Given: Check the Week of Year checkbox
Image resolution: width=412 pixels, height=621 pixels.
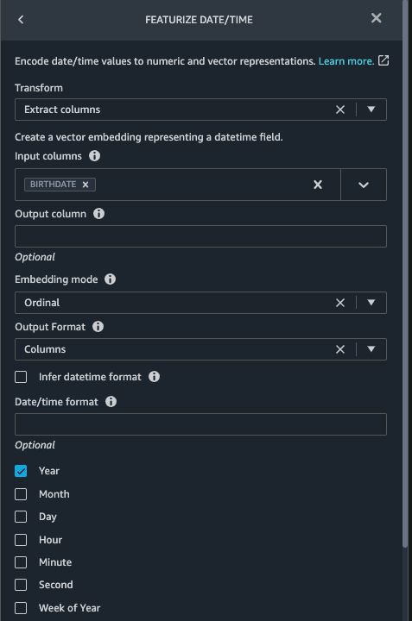Looking at the screenshot, I should tap(21, 608).
